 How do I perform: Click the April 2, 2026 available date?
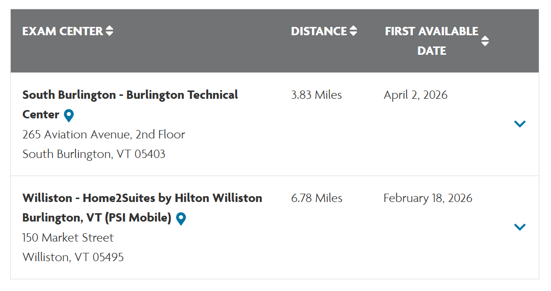[x=415, y=95]
